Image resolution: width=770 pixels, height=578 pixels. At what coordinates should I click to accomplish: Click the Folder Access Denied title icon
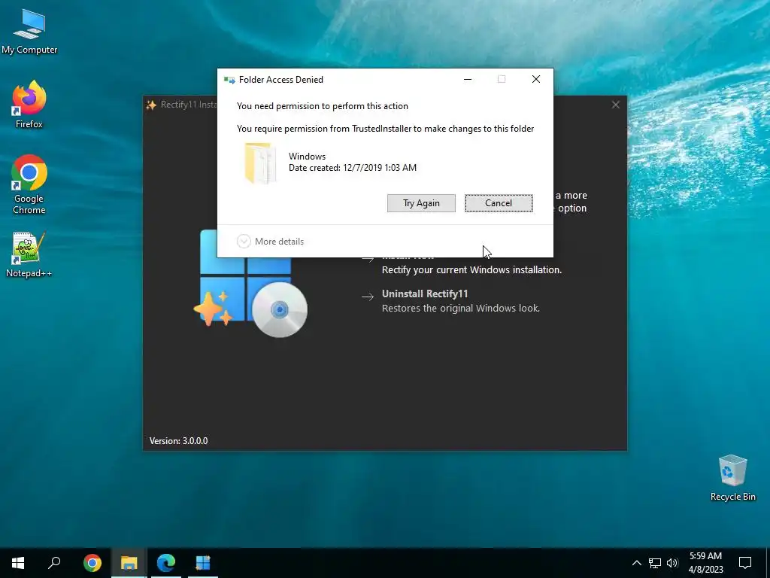pos(229,80)
